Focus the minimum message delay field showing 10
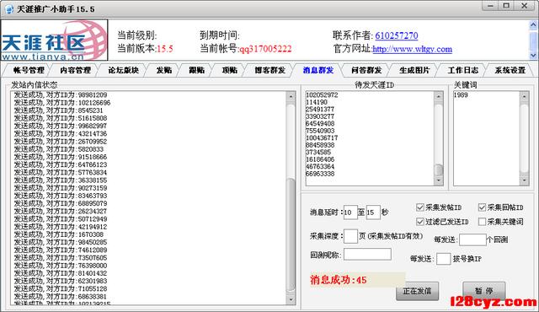 350,212
